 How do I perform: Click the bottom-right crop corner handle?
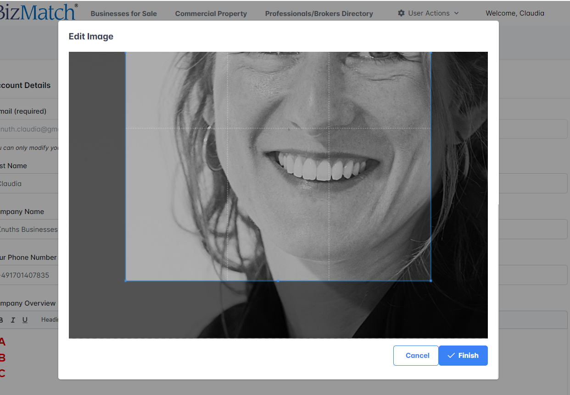tap(430, 280)
